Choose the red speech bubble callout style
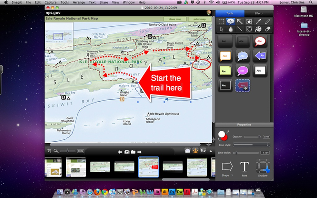317x198 pixels. click(x=260, y=41)
